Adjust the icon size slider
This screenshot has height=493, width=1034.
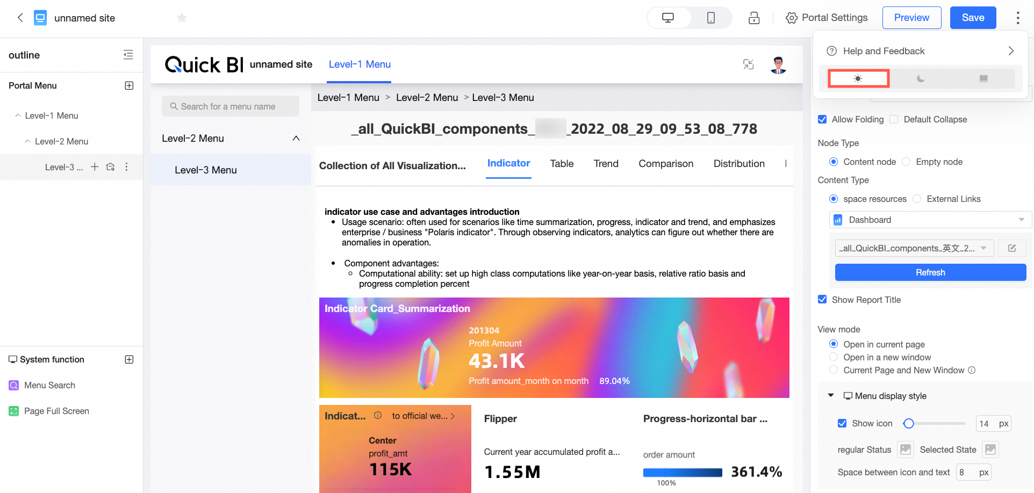[x=908, y=423]
